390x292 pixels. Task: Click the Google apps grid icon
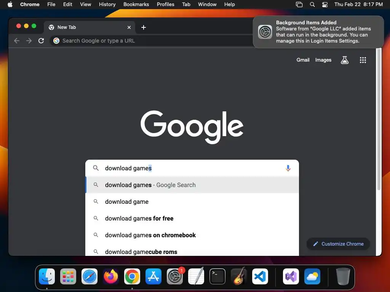[x=363, y=60]
